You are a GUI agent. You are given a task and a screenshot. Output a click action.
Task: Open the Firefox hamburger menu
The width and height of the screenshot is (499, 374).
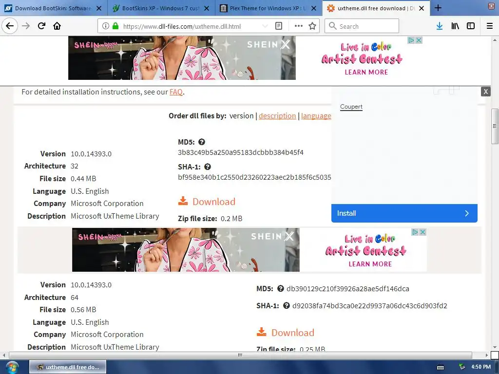tap(490, 26)
